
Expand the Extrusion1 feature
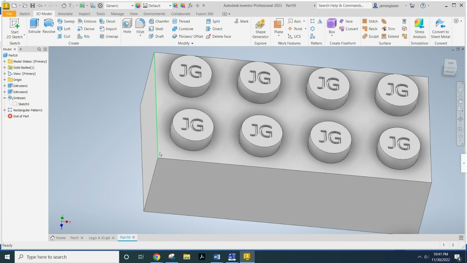point(5,86)
